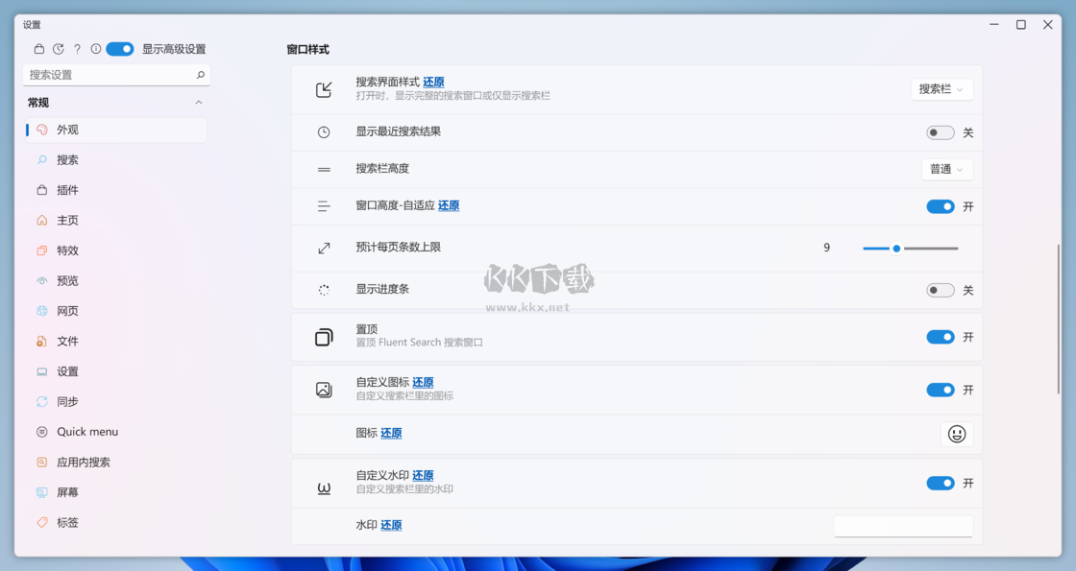The image size is (1076, 571).
Task: Enable the 显示最近搜索结果 switch
Action: tap(941, 131)
